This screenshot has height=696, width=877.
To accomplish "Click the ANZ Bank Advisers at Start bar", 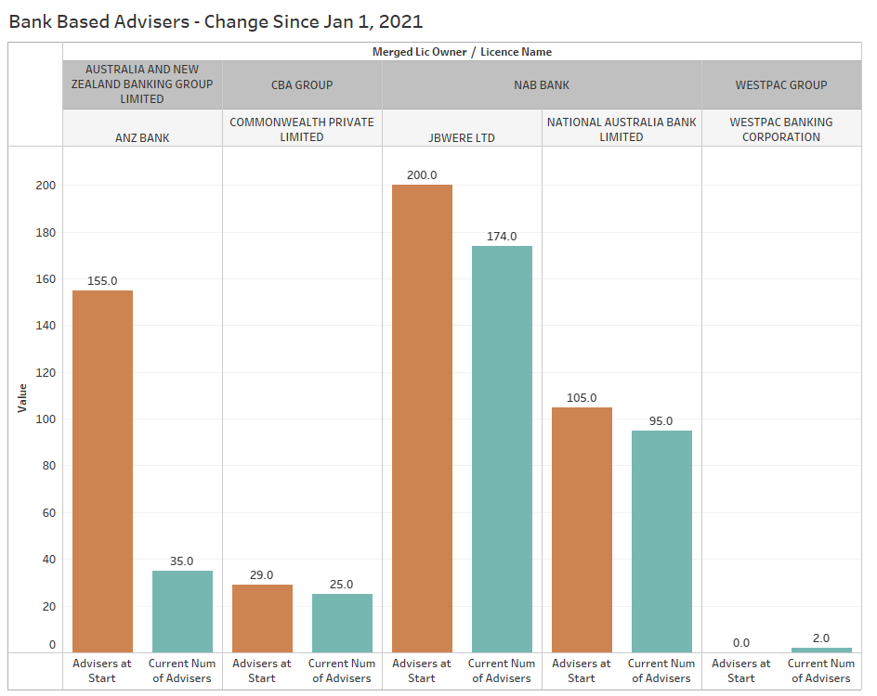I will [x=103, y=471].
